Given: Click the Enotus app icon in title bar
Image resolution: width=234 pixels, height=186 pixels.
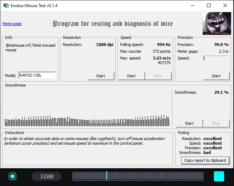Looking at the screenshot, I should (x=6, y=6).
